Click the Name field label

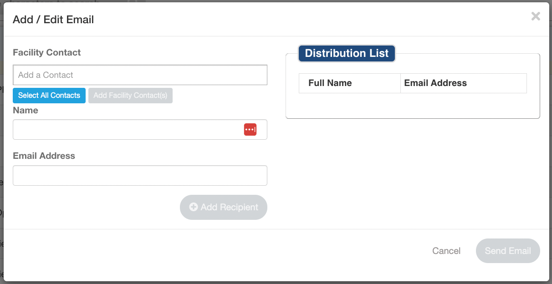[x=26, y=110]
